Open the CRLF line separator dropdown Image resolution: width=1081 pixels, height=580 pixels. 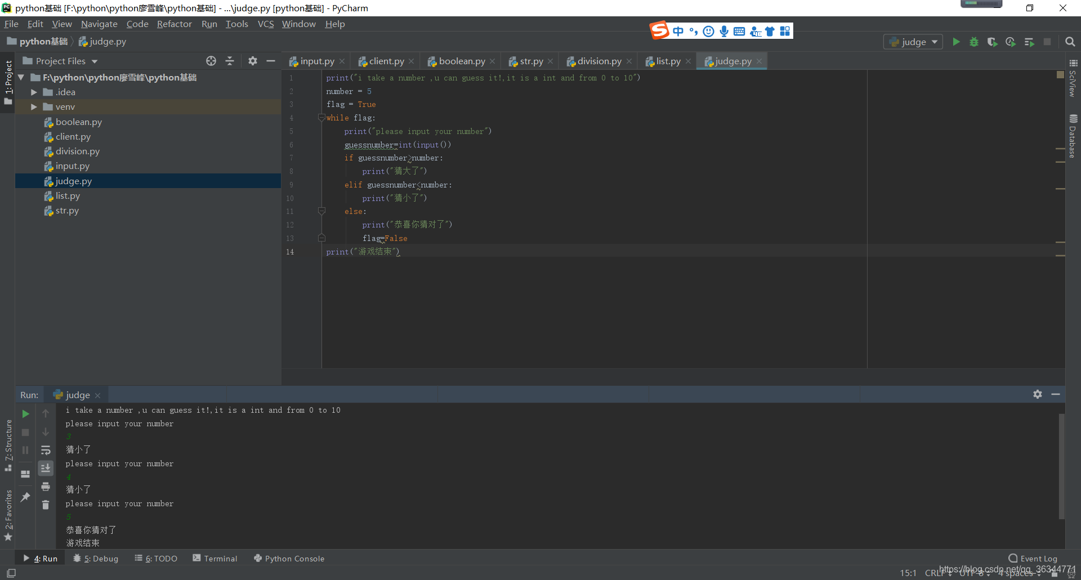(x=938, y=573)
